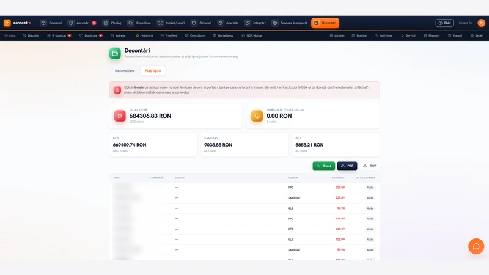
Task: Open Adrese with the pin icon
Action: 118,35
